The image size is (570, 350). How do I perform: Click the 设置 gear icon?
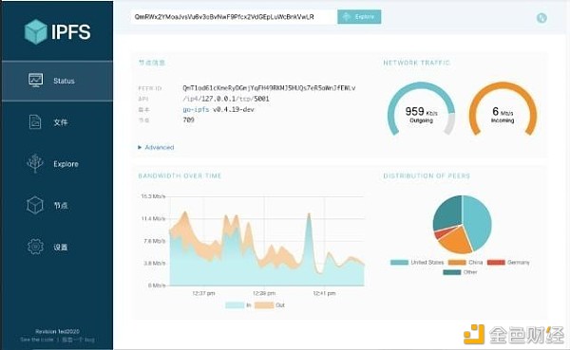[35, 247]
